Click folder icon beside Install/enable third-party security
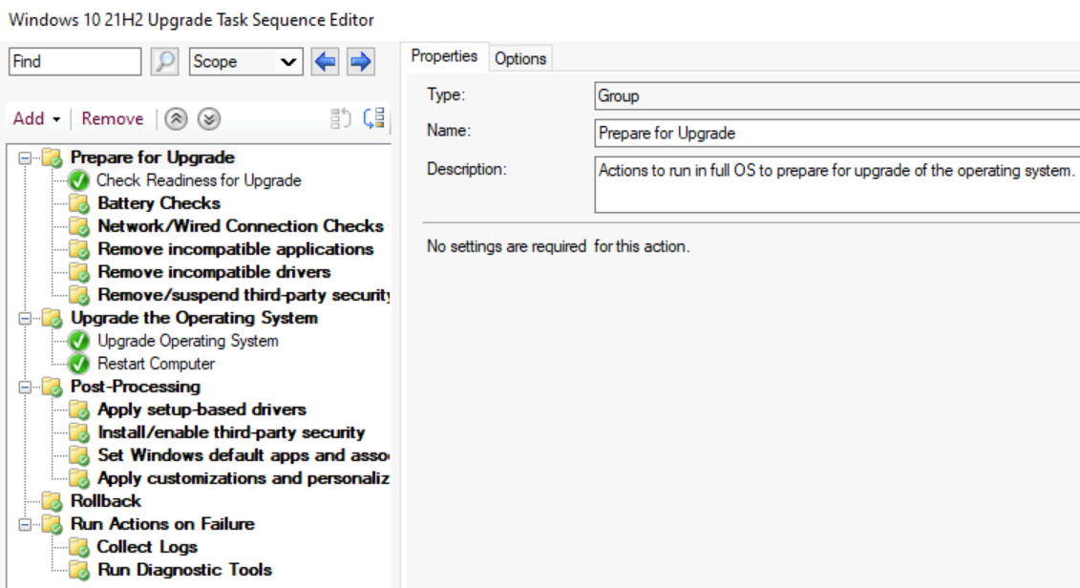The width and height of the screenshot is (1080, 588). tap(79, 432)
